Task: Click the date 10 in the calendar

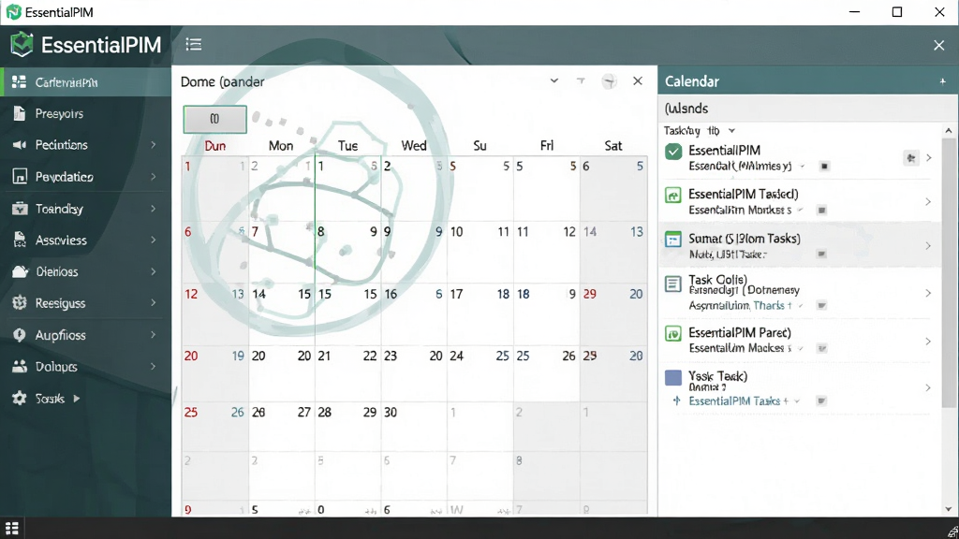Action: coord(456,232)
